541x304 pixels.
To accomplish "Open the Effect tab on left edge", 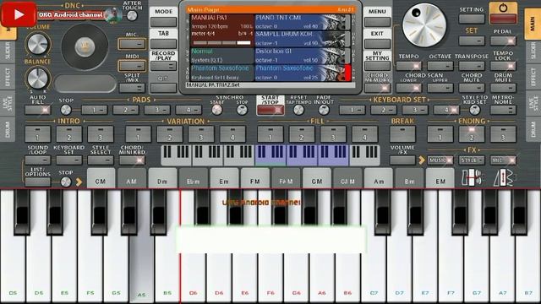I will coord(8,78).
